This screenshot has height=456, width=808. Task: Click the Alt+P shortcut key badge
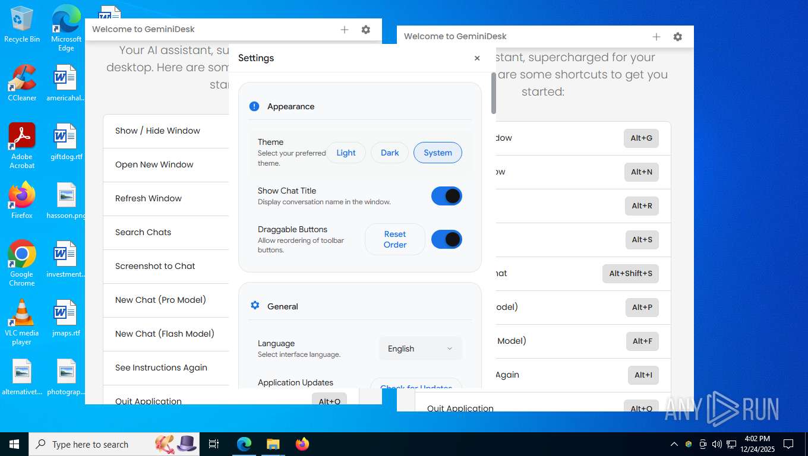click(x=642, y=307)
